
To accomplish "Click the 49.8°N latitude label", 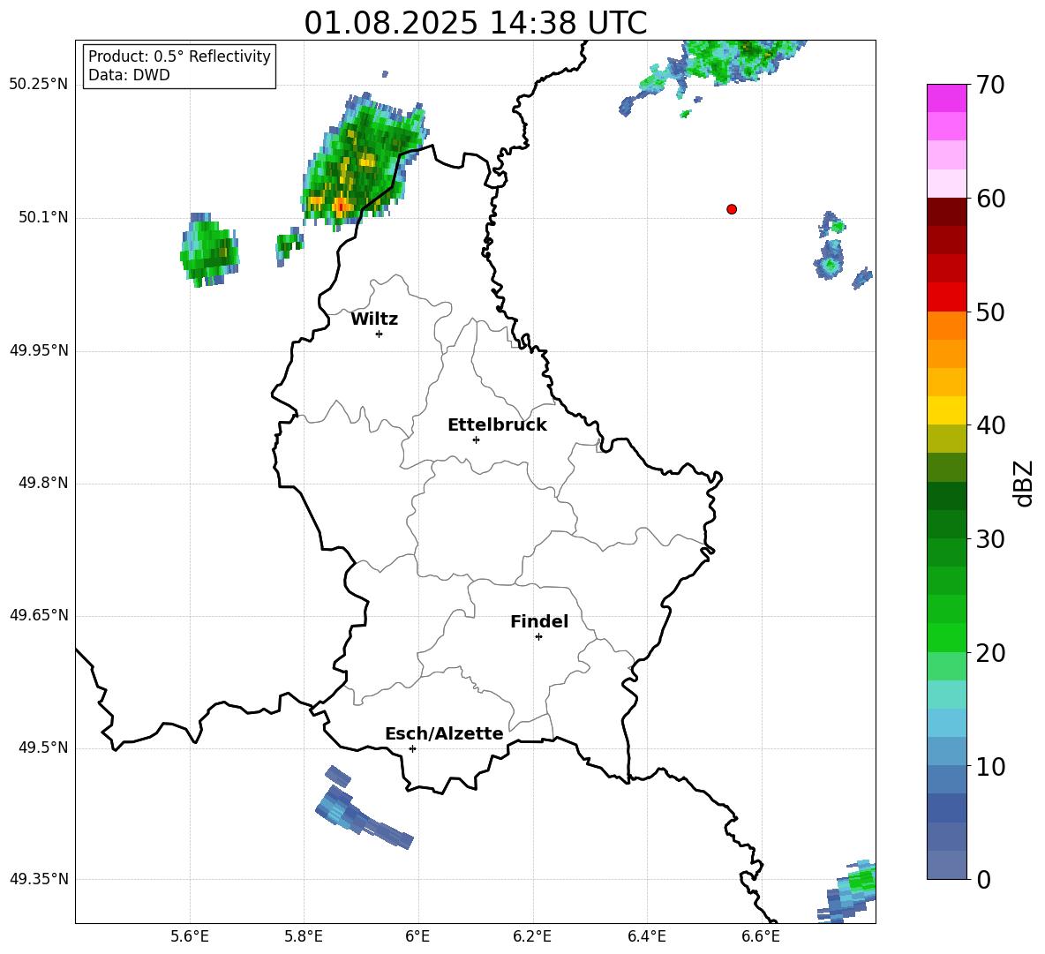I will coord(43,483).
